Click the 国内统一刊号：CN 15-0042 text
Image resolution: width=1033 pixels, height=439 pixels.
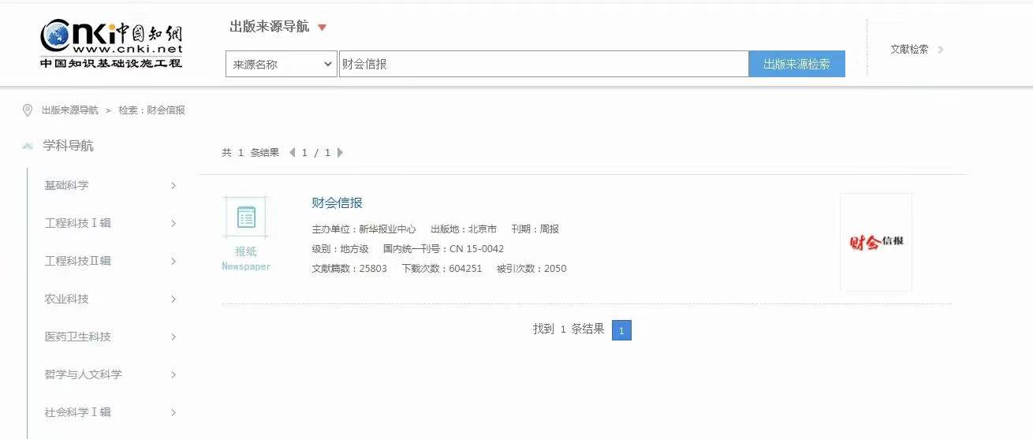coord(443,249)
